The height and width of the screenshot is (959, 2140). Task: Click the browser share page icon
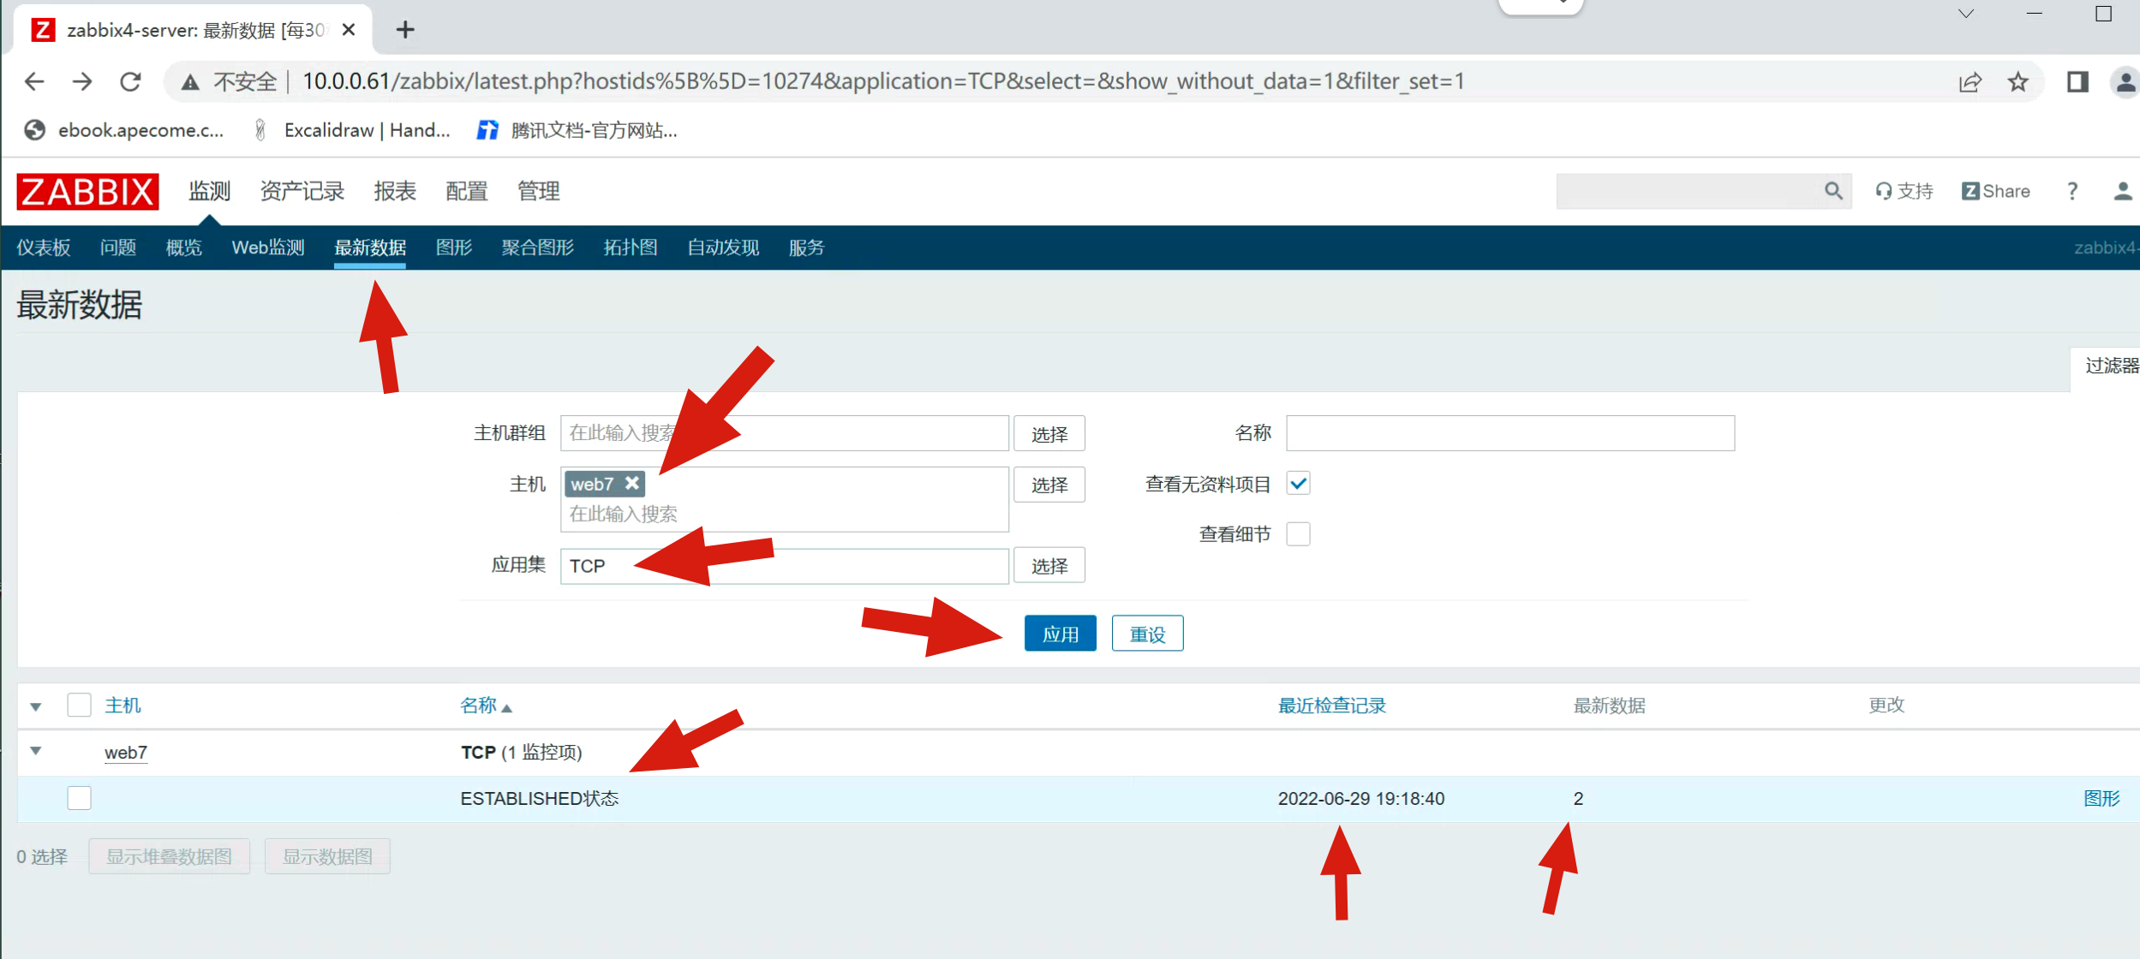1970,81
